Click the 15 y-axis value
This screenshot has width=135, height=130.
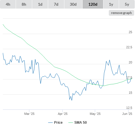click(x=130, y=93)
